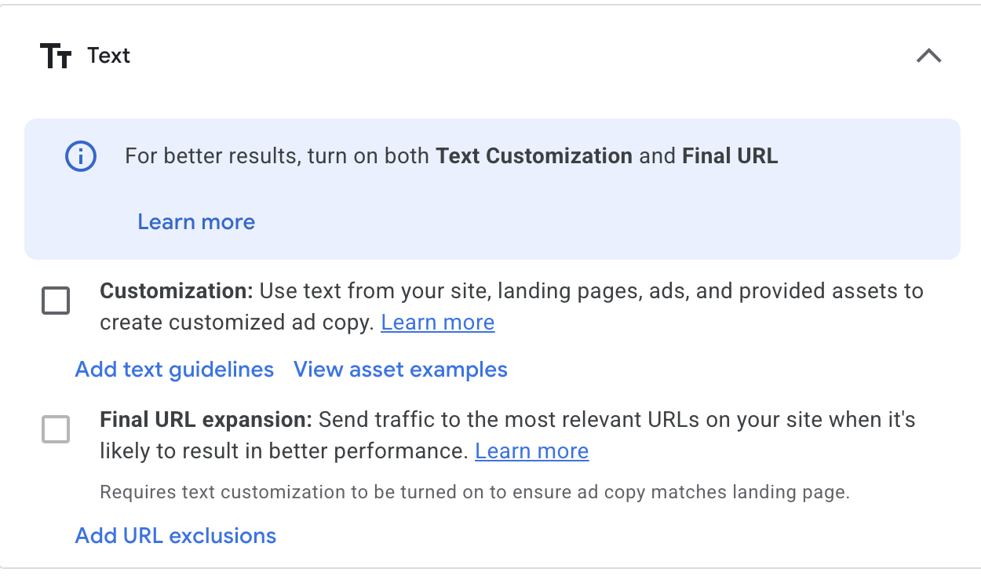
Task: Collapse the Text section with the chevron
Action: 928,56
